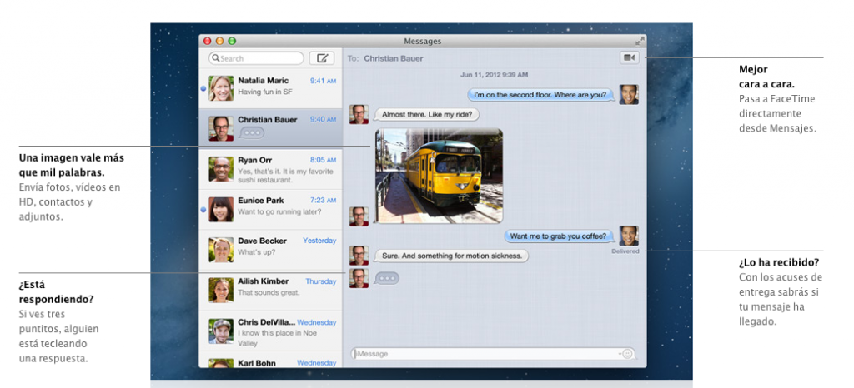854x388 pixels.
Task: Click the compose new message icon
Action: tap(322, 58)
